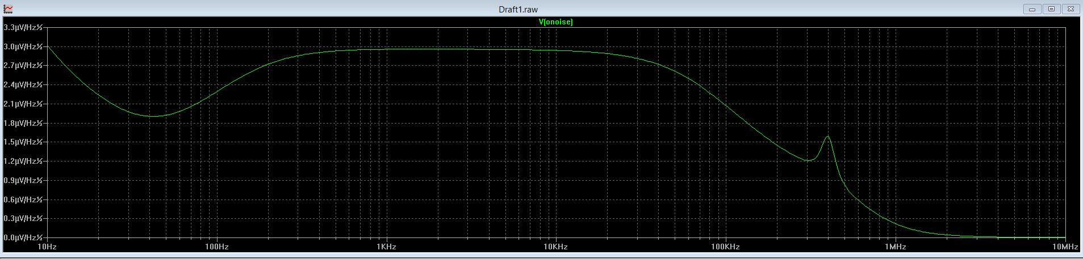Click the 2.1µV/Hz½ vertical axis label

pyautogui.click(x=23, y=104)
